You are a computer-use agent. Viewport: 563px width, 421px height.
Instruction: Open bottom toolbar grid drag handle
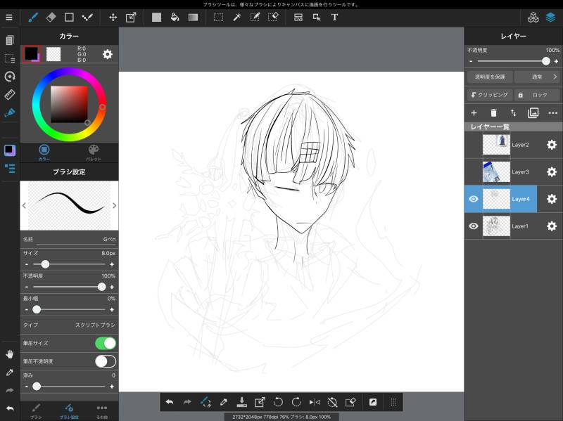tap(393, 402)
